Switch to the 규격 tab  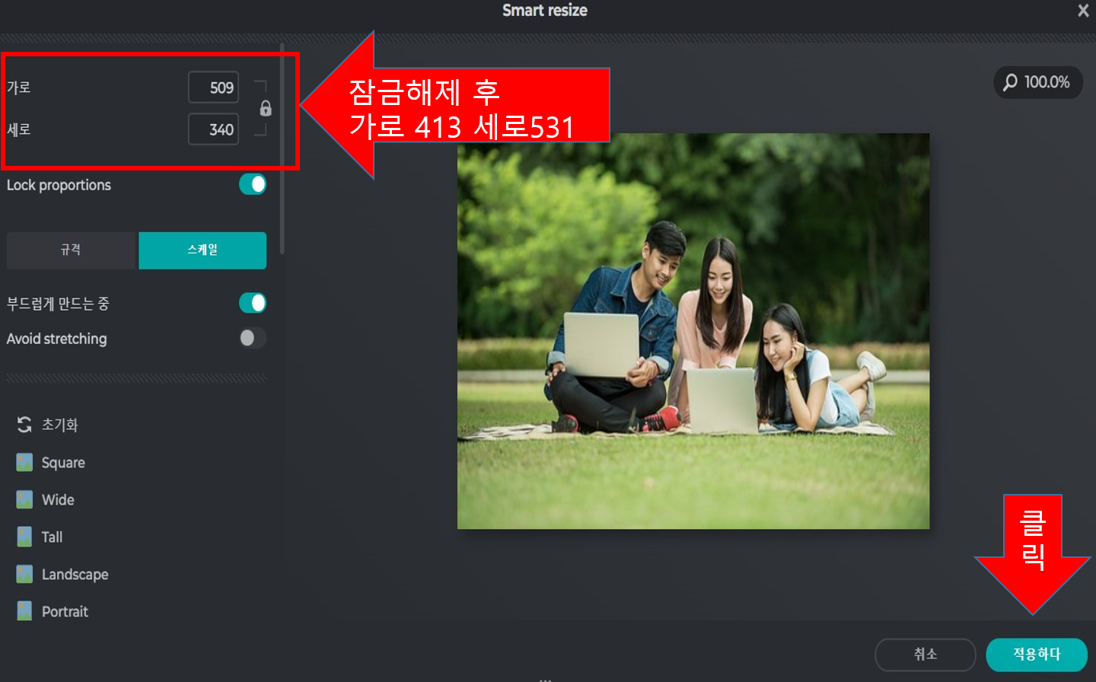pos(71,250)
